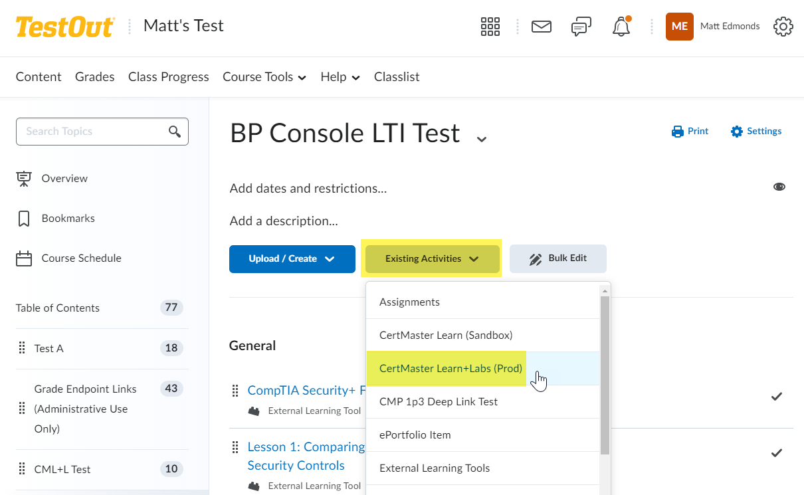Open the top-right account settings gear
Image resolution: width=804 pixels, height=495 pixels.
click(783, 27)
